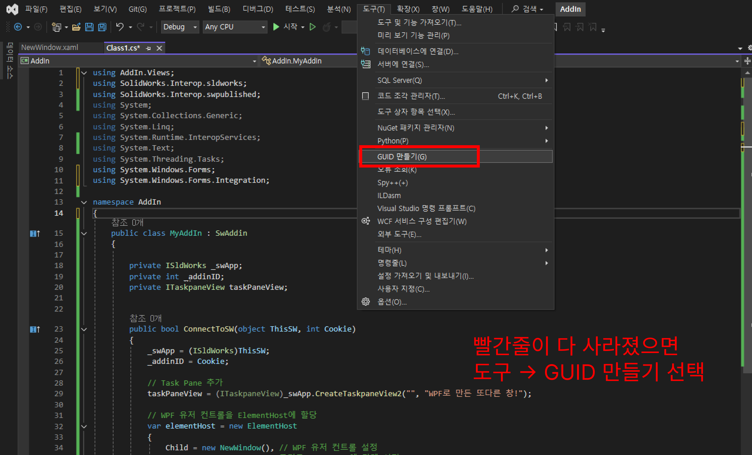Switch to the NewWindow.xaml tab

[50, 48]
